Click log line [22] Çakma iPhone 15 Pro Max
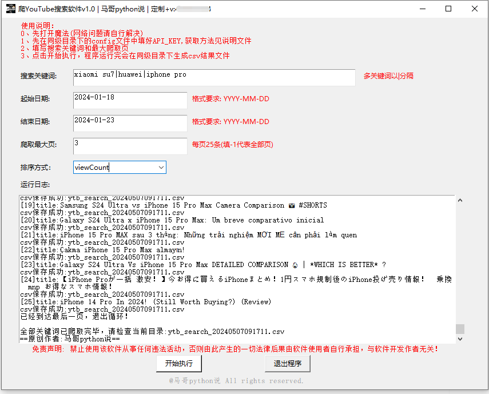489x394 pixels. (x=102, y=250)
